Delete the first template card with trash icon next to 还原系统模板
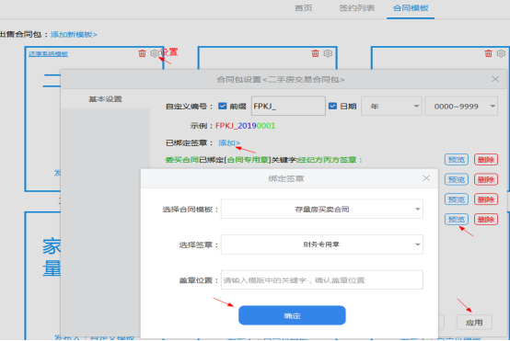The height and width of the screenshot is (341, 510). 142,53
